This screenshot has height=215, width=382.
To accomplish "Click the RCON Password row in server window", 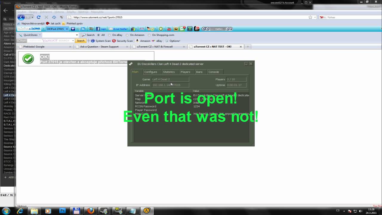I will click(x=191, y=106).
